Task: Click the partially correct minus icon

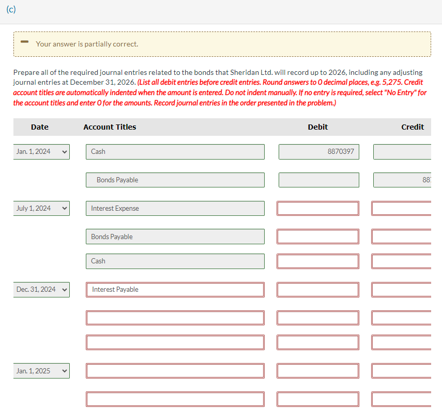Action: click(x=24, y=42)
